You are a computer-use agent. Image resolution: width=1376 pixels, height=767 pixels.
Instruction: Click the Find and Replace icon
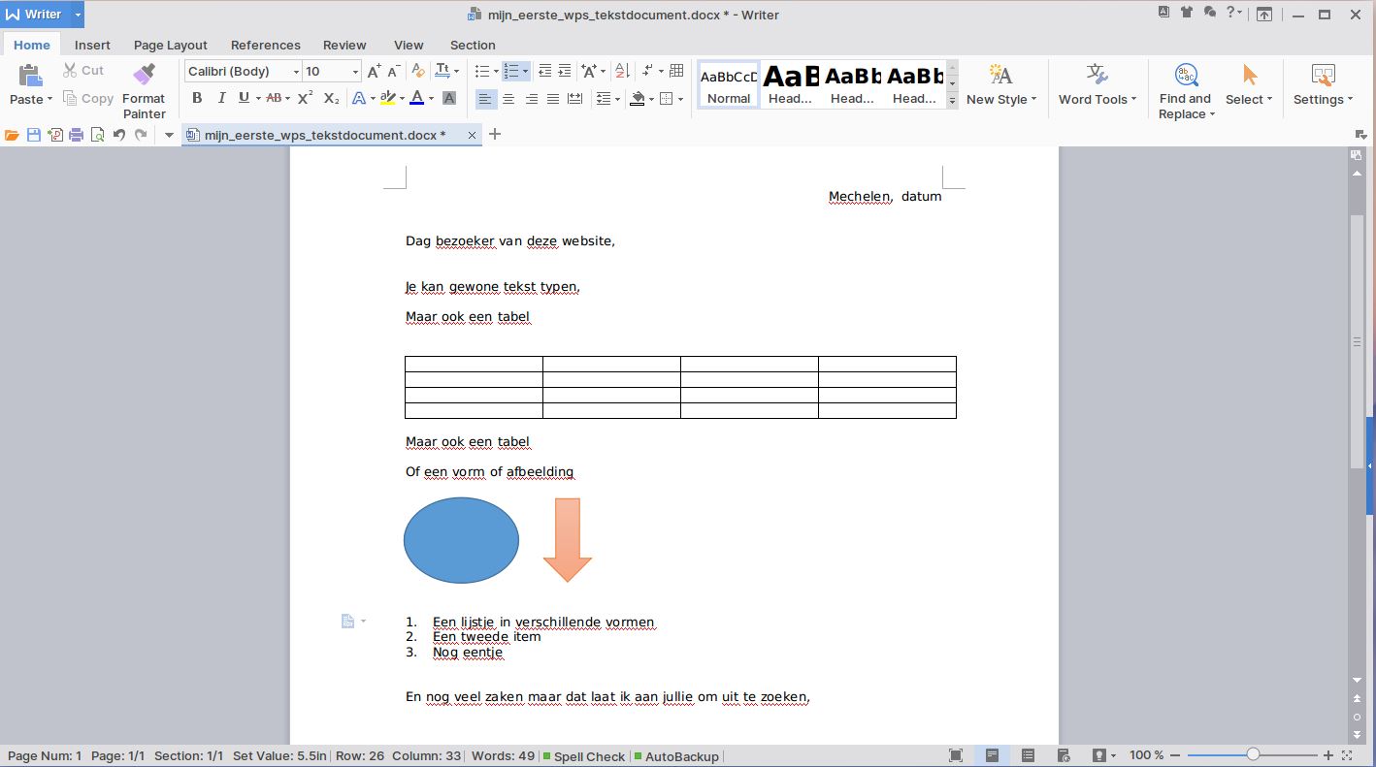1186,76
